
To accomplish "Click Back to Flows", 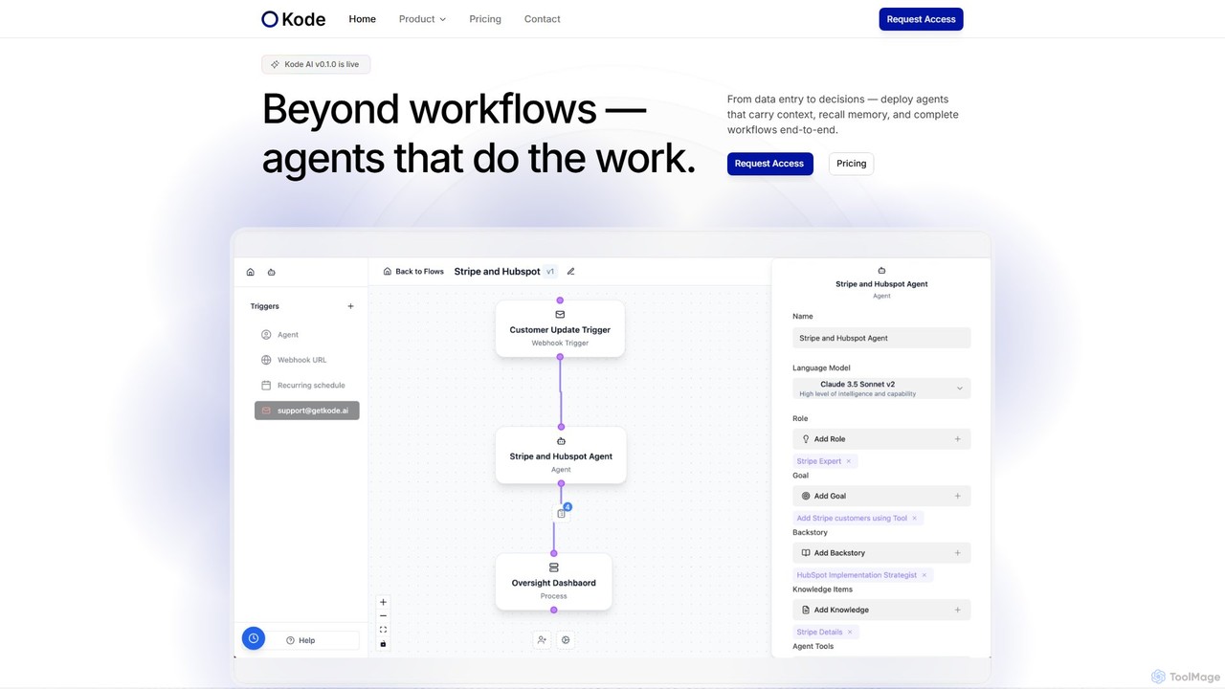I will click(413, 272).
